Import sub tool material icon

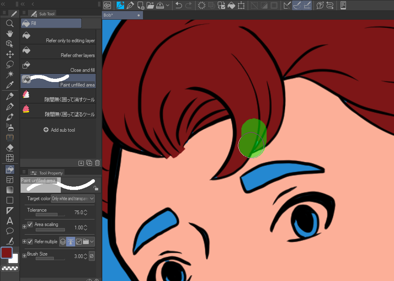[81, 163]
